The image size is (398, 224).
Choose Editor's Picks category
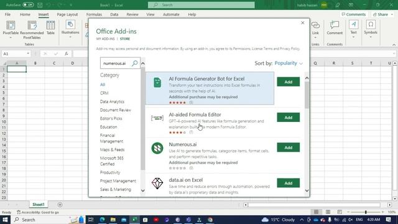click(111, 119)
